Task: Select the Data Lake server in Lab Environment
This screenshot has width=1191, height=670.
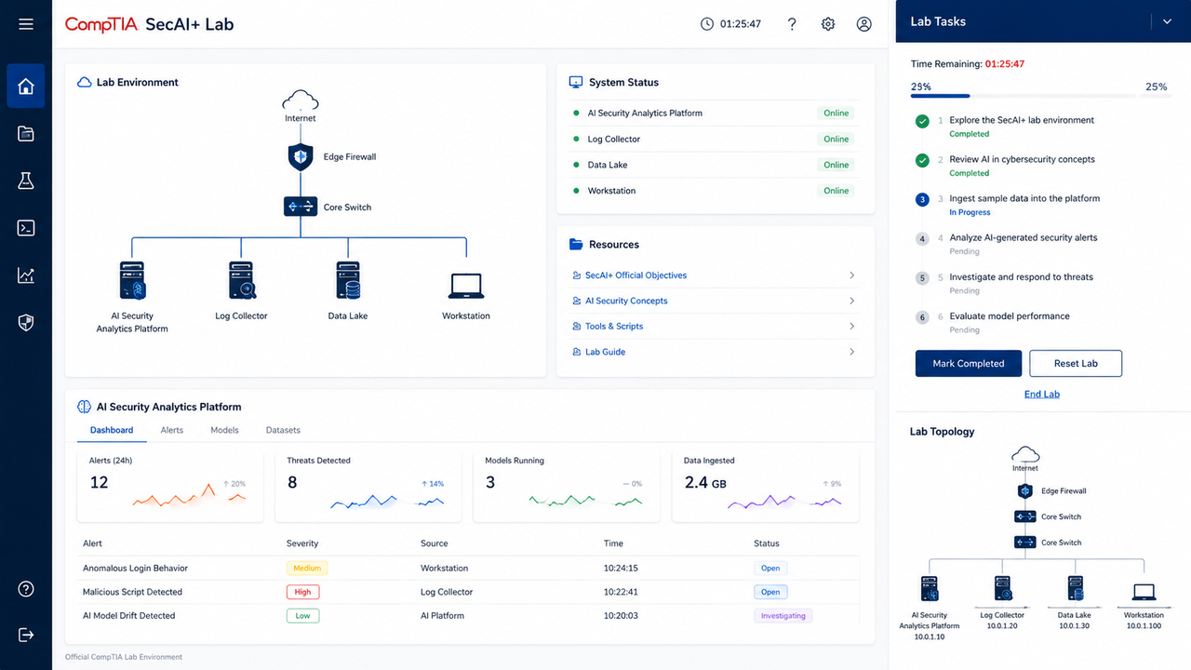Action: [349, 280]
